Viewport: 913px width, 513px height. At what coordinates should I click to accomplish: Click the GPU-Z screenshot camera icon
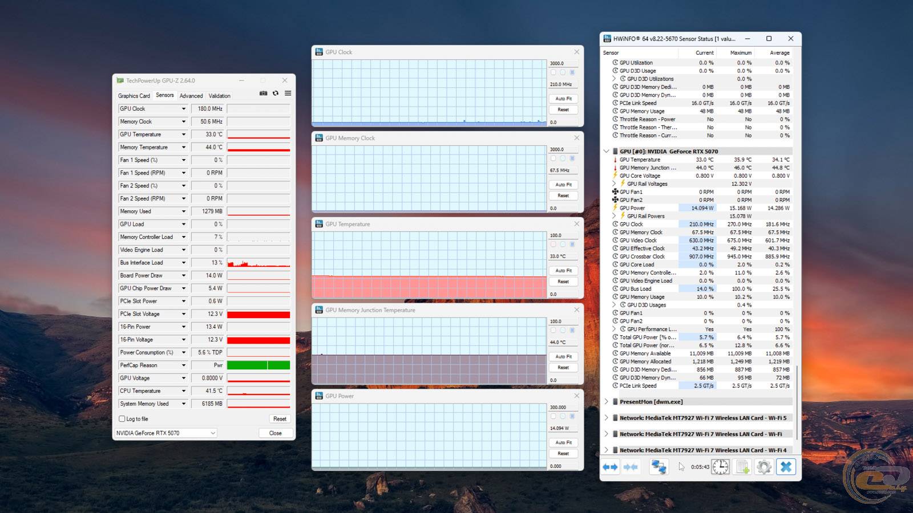click(x=263, y=93)
